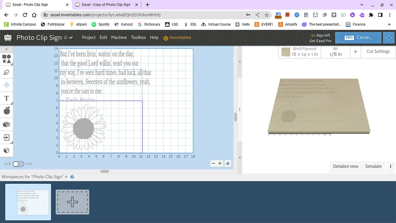Screen dimensions: 396x223
Task: Open the Apps brick icon
Action: tap(7, 124)
